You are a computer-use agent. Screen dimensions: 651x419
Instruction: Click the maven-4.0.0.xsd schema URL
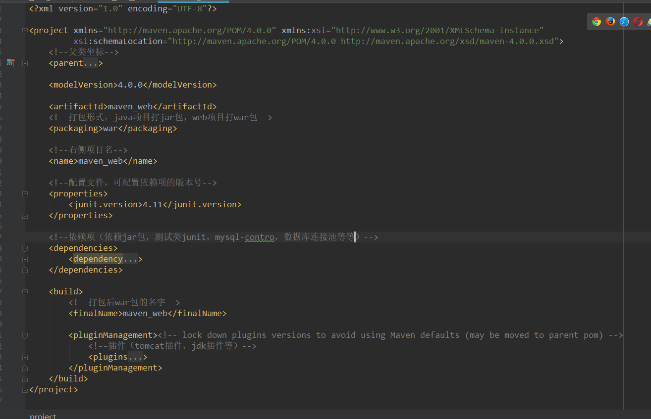(x=447, y=42)
